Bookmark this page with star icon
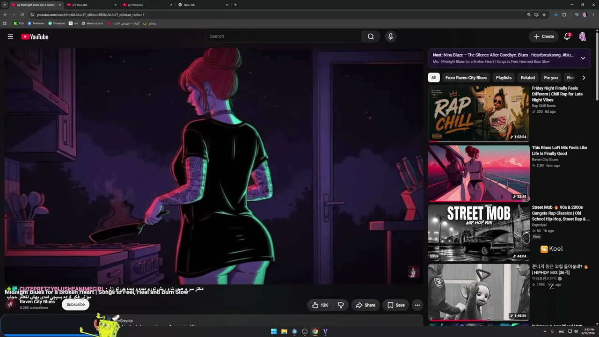 (x=544, y=15)
